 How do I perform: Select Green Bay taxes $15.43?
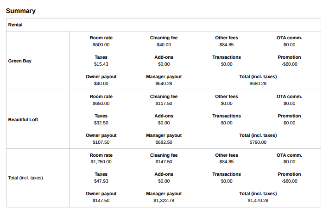click(x=101, y=64)
